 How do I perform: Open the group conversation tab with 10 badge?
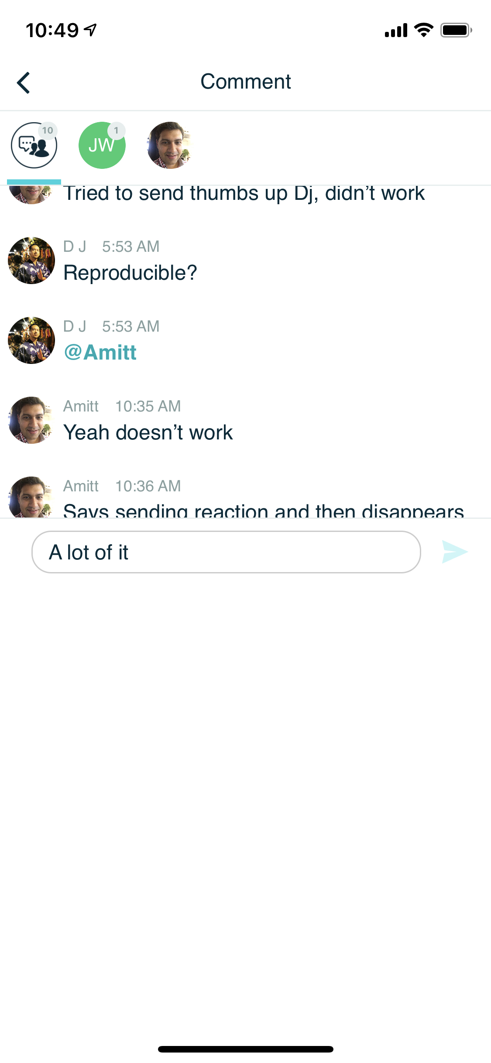click(x=34, y=145)
